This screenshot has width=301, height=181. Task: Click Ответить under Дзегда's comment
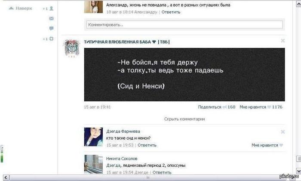pyautogui.click(x=147, y=145)
